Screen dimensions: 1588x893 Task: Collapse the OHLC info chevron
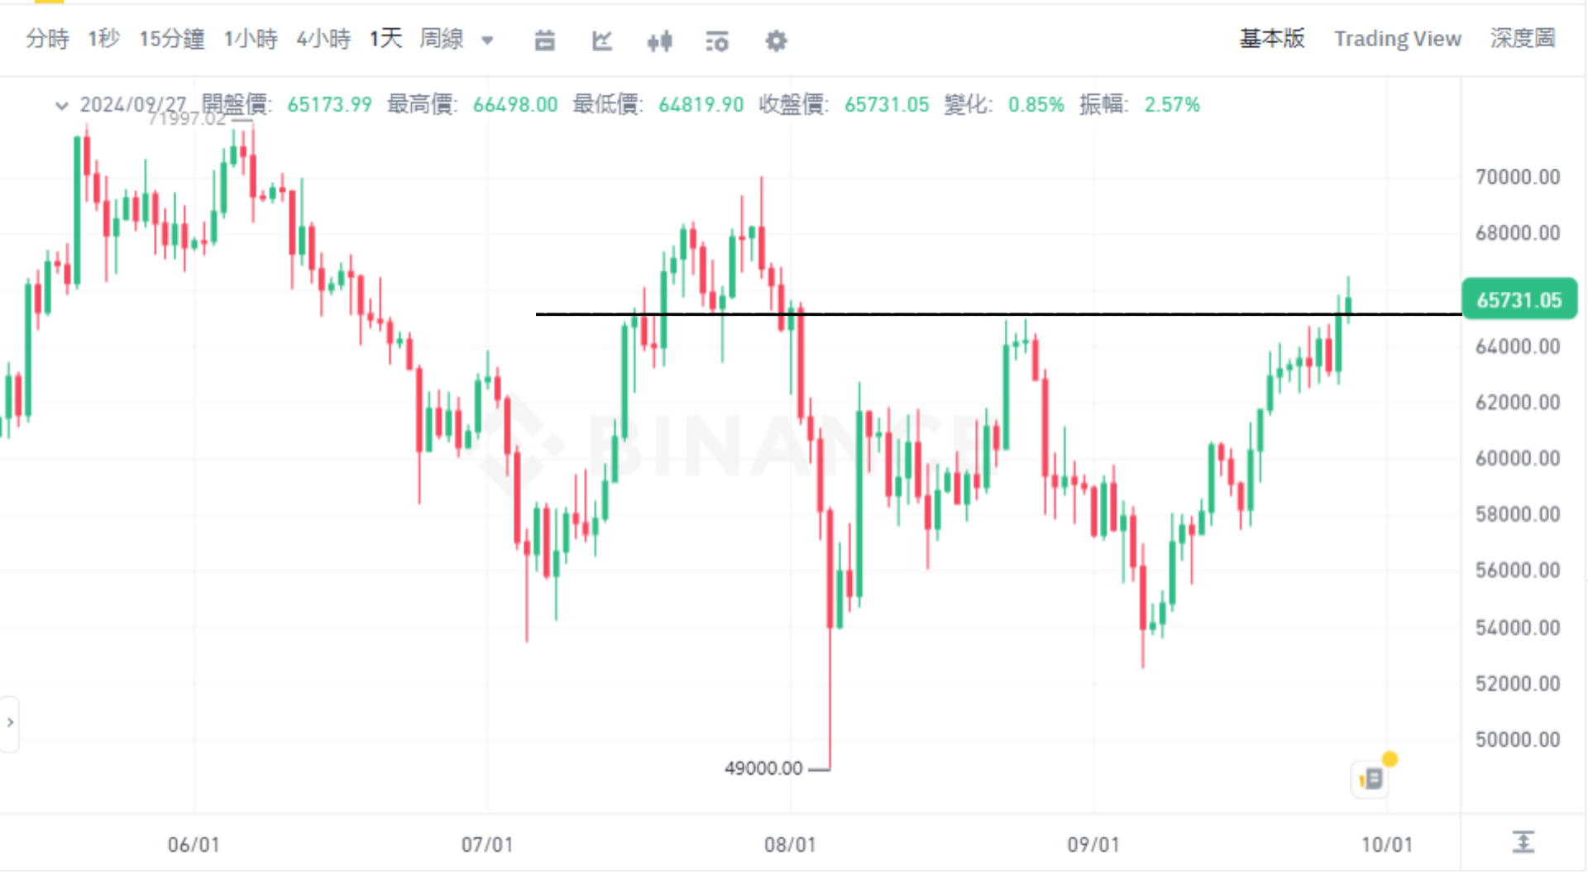tap(61, 105)
